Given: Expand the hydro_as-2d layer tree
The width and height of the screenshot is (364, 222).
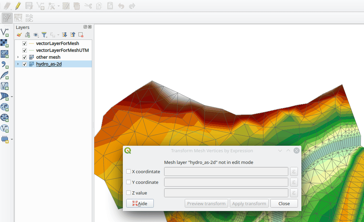Looking at the screenshot, I should 18,64.
